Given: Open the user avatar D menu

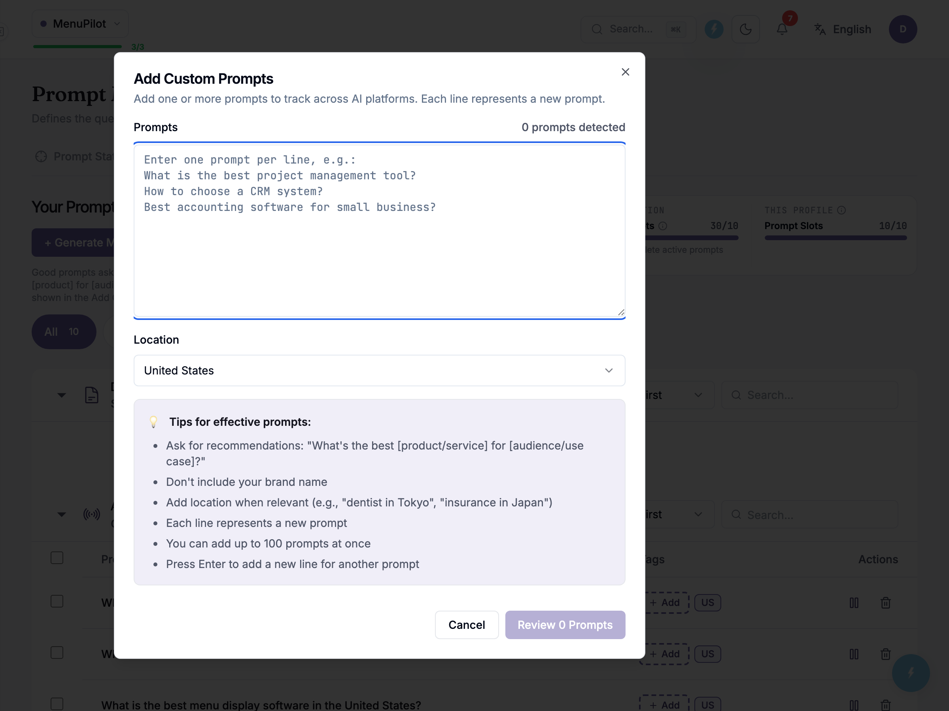Looking at the screenshot, I should pos(903,29).
